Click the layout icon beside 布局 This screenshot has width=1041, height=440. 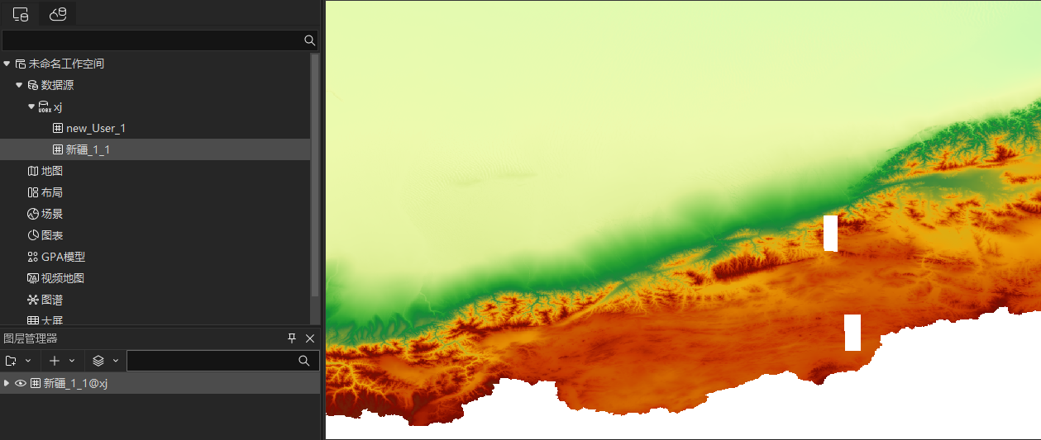tap(33, 192)
